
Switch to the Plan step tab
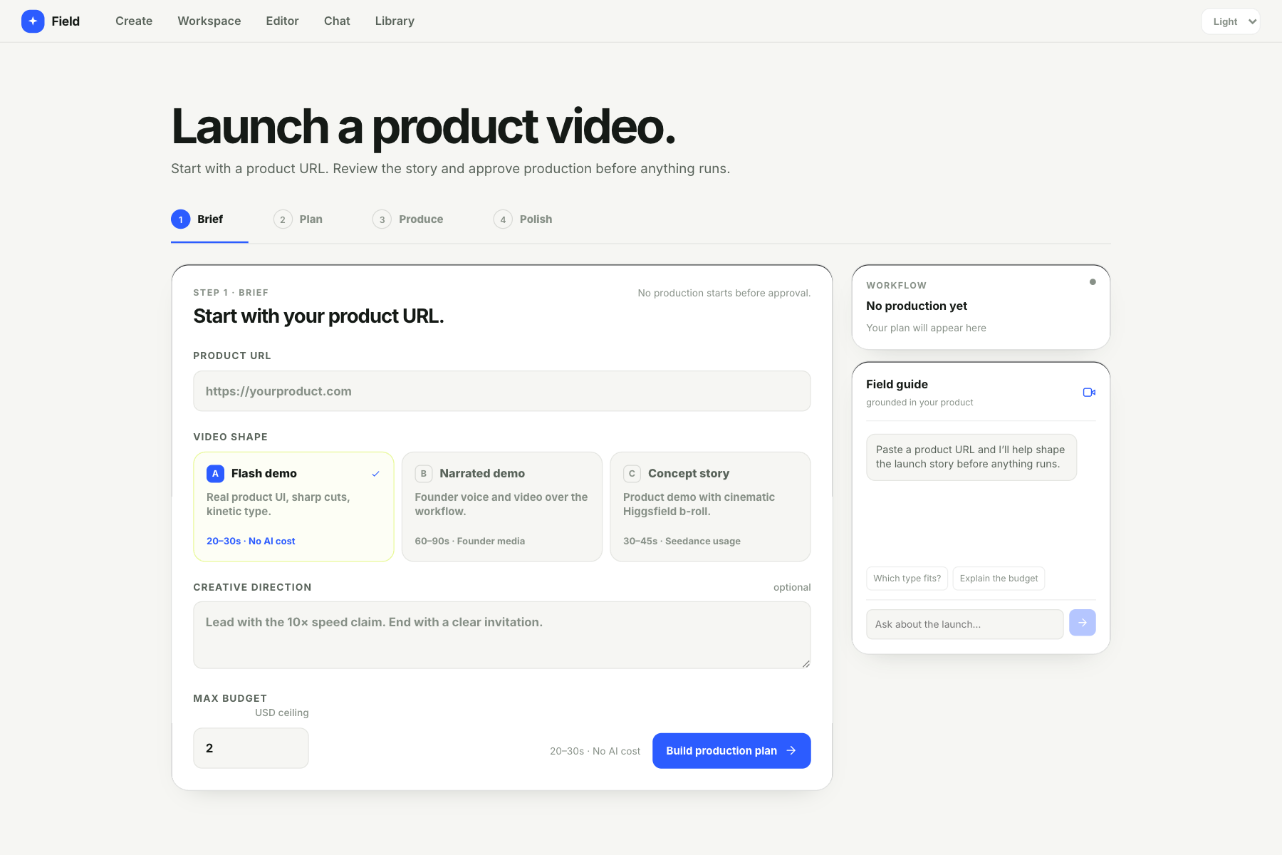(x=298, y=219)
